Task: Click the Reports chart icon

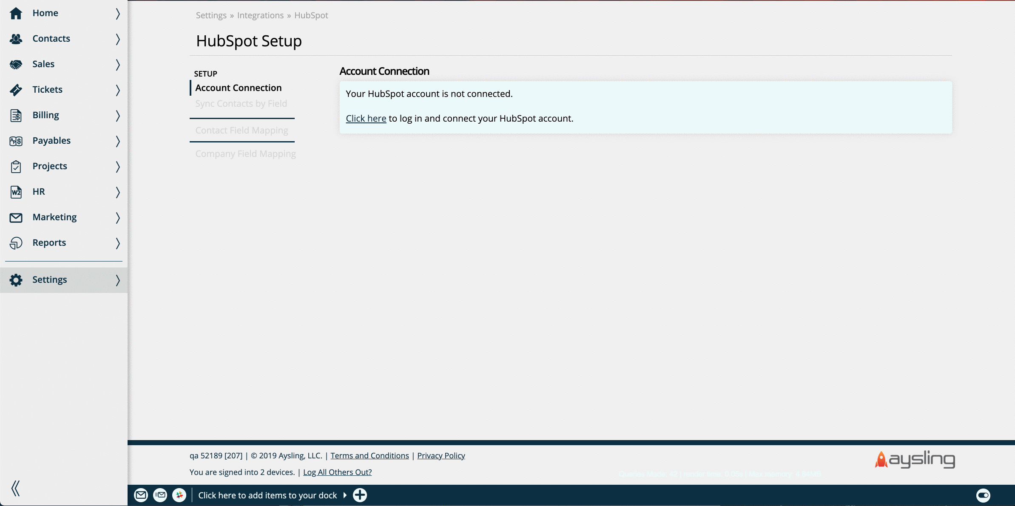Action: click(16, 243)
